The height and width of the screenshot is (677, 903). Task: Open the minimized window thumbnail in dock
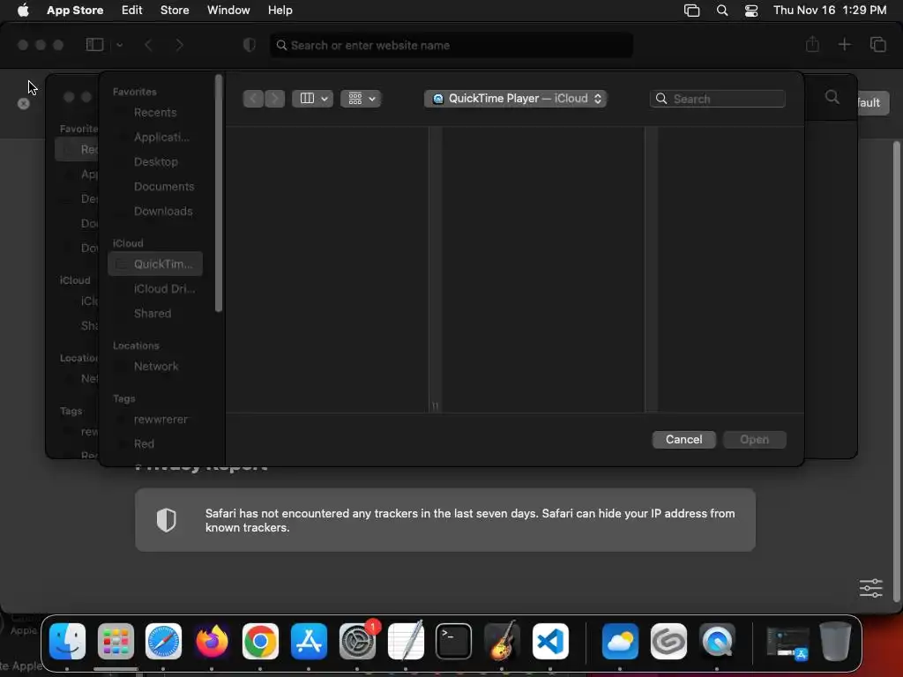pos(787,642)
